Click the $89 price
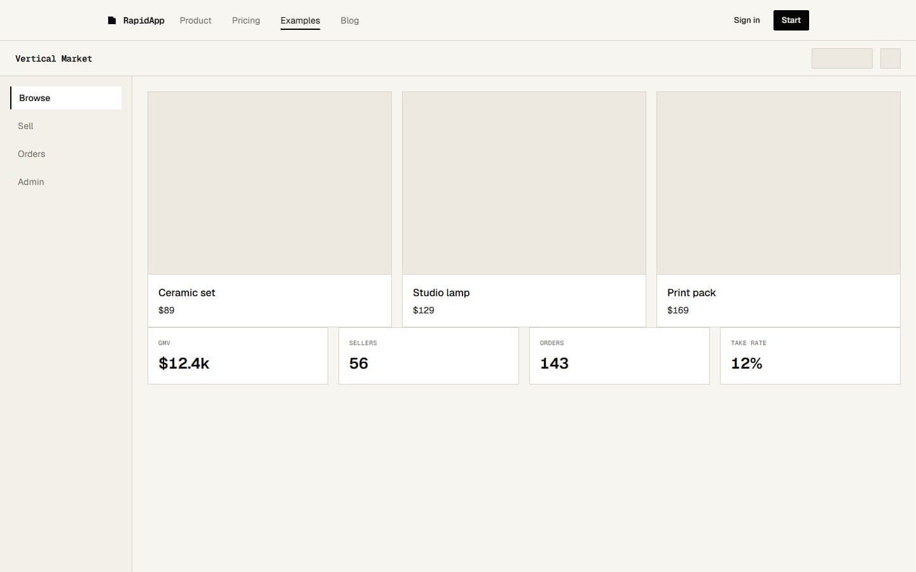 click(x=167, y=310)
